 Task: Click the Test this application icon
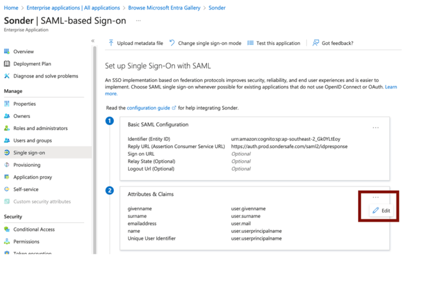[250, 43]
